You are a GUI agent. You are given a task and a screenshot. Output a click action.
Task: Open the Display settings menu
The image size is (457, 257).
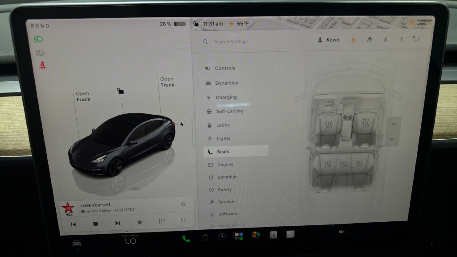pyautogui.click(x=220, y=165)
